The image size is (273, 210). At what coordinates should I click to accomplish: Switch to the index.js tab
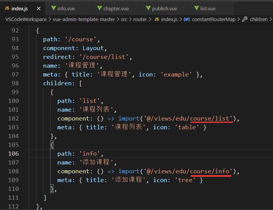[x=23, y=8]
